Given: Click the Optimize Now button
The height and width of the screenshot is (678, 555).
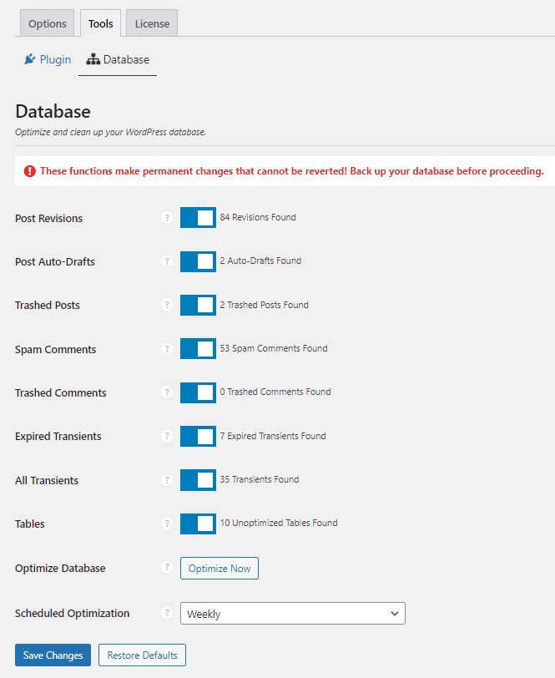Looking at the screenshot, I should (219, 568).
